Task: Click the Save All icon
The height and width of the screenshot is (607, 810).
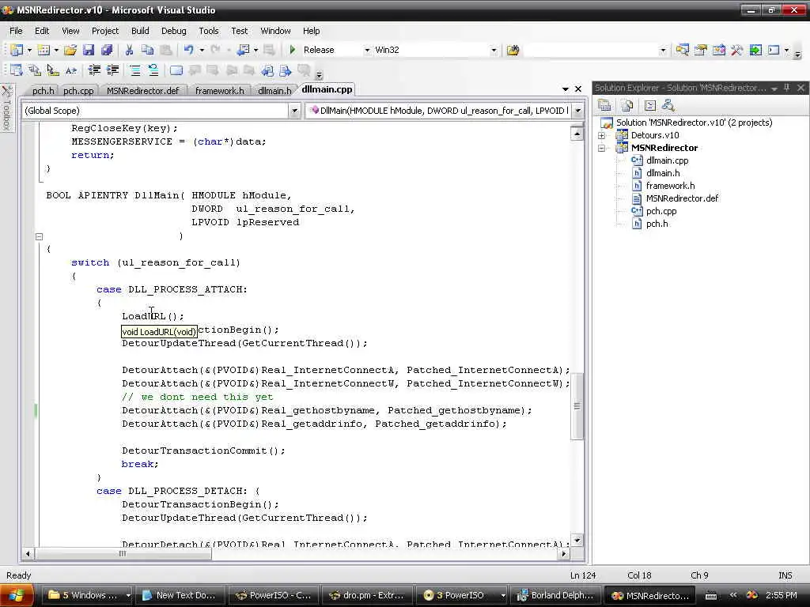Action: (x=107, y=50)
